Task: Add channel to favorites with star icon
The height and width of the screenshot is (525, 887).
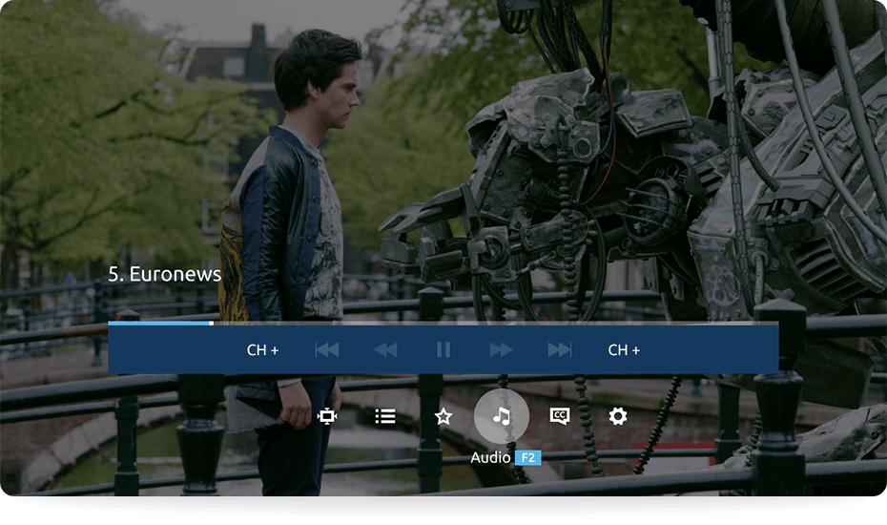Action: pyautogui.click(x=443, y=417)
